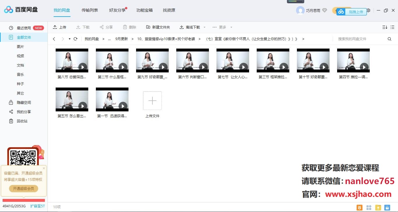The height and width of the screenshot is (212, 398).
Task: Click 离线下载 offline download button
Action: [x=190, y=27]
